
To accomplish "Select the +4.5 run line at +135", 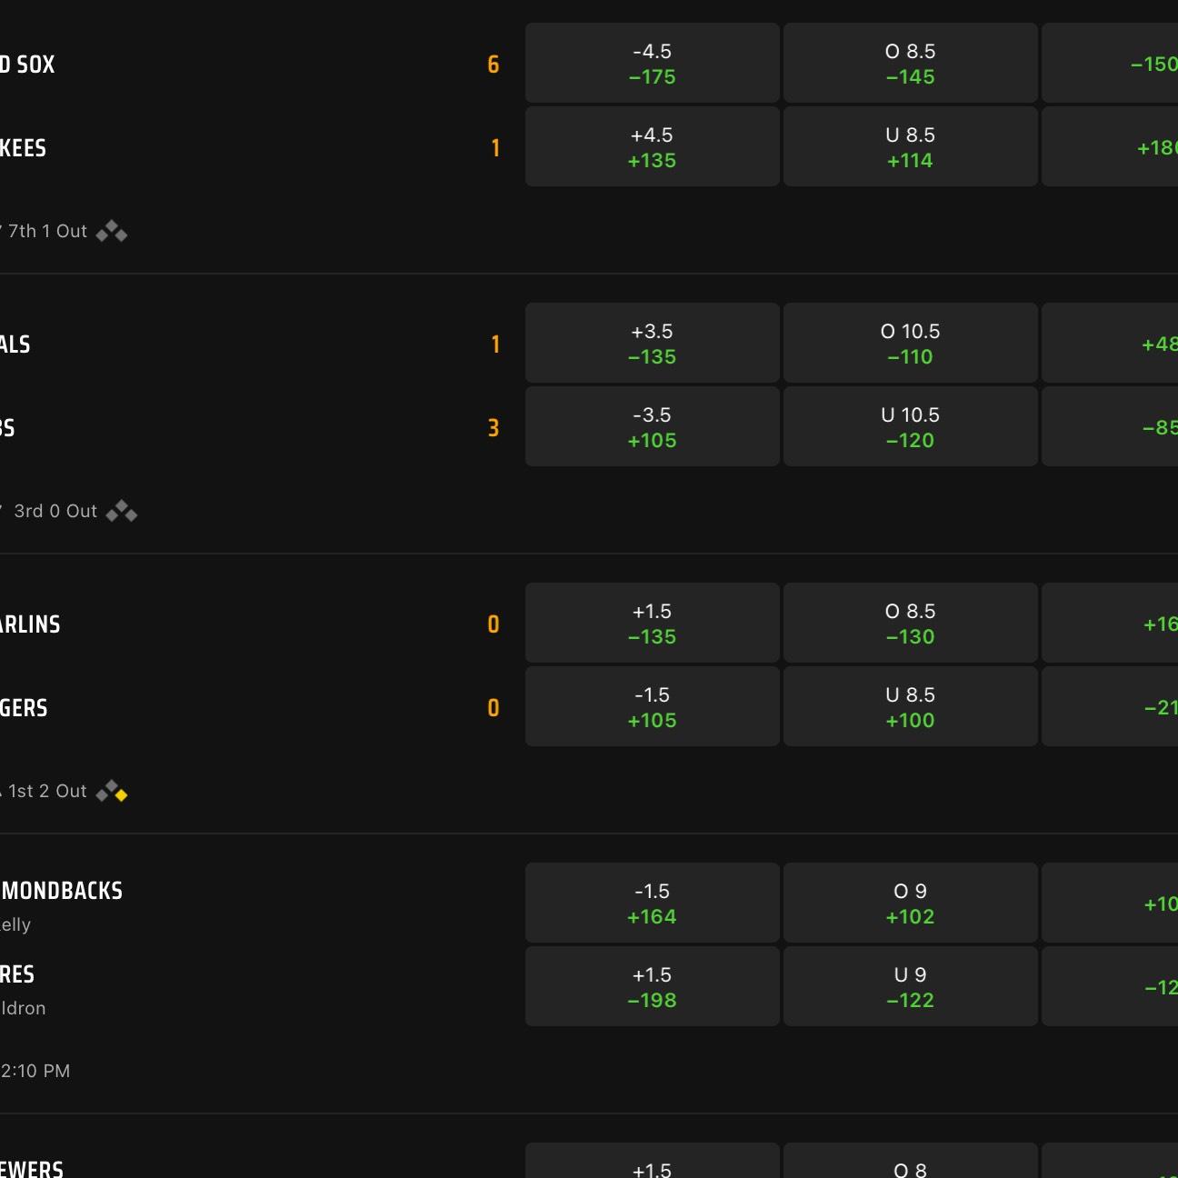I will click(653, 147).
